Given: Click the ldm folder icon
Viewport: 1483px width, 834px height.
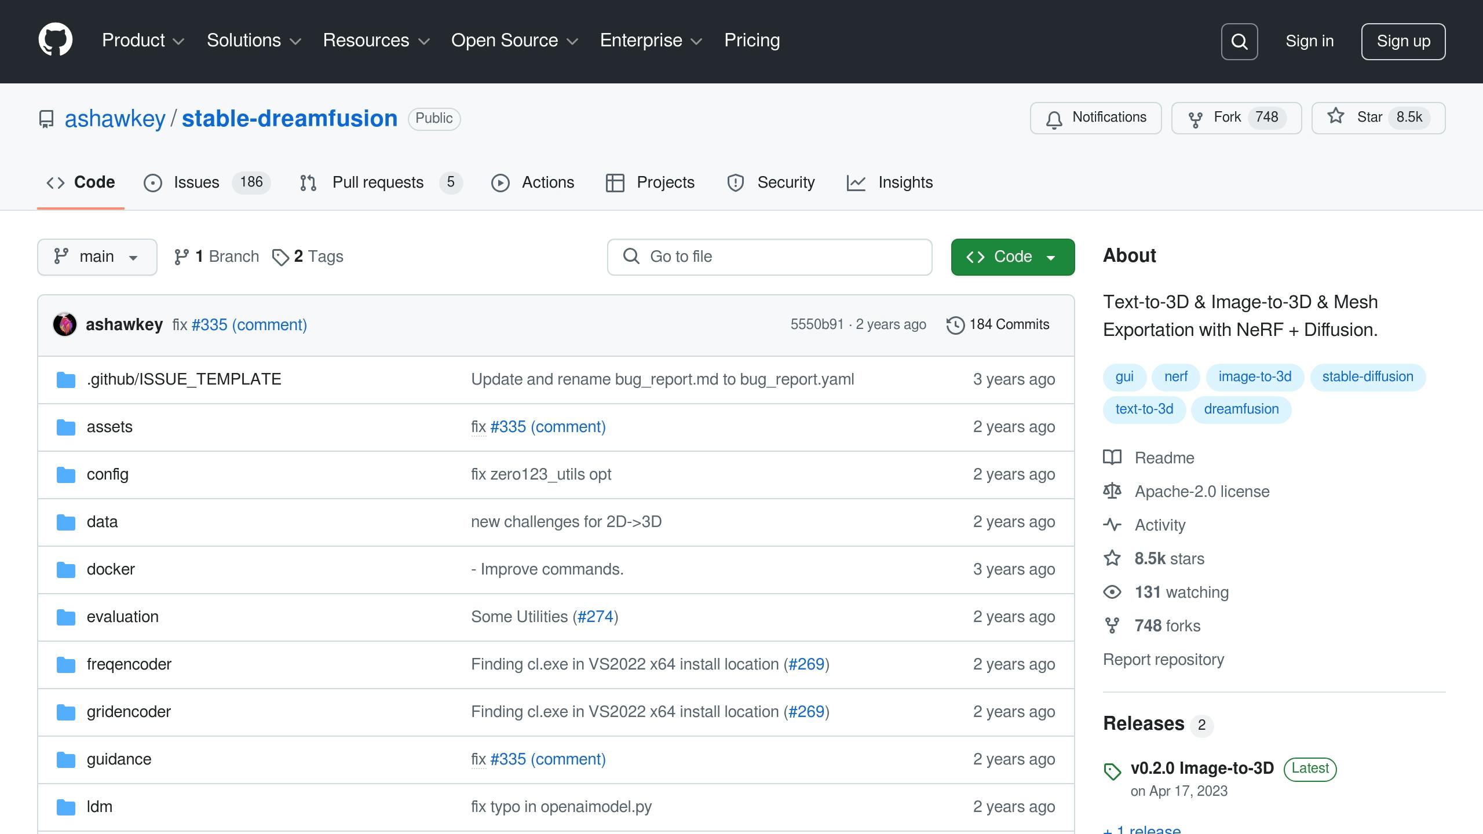Looking at the screenshot, I should tap(66, 807).
